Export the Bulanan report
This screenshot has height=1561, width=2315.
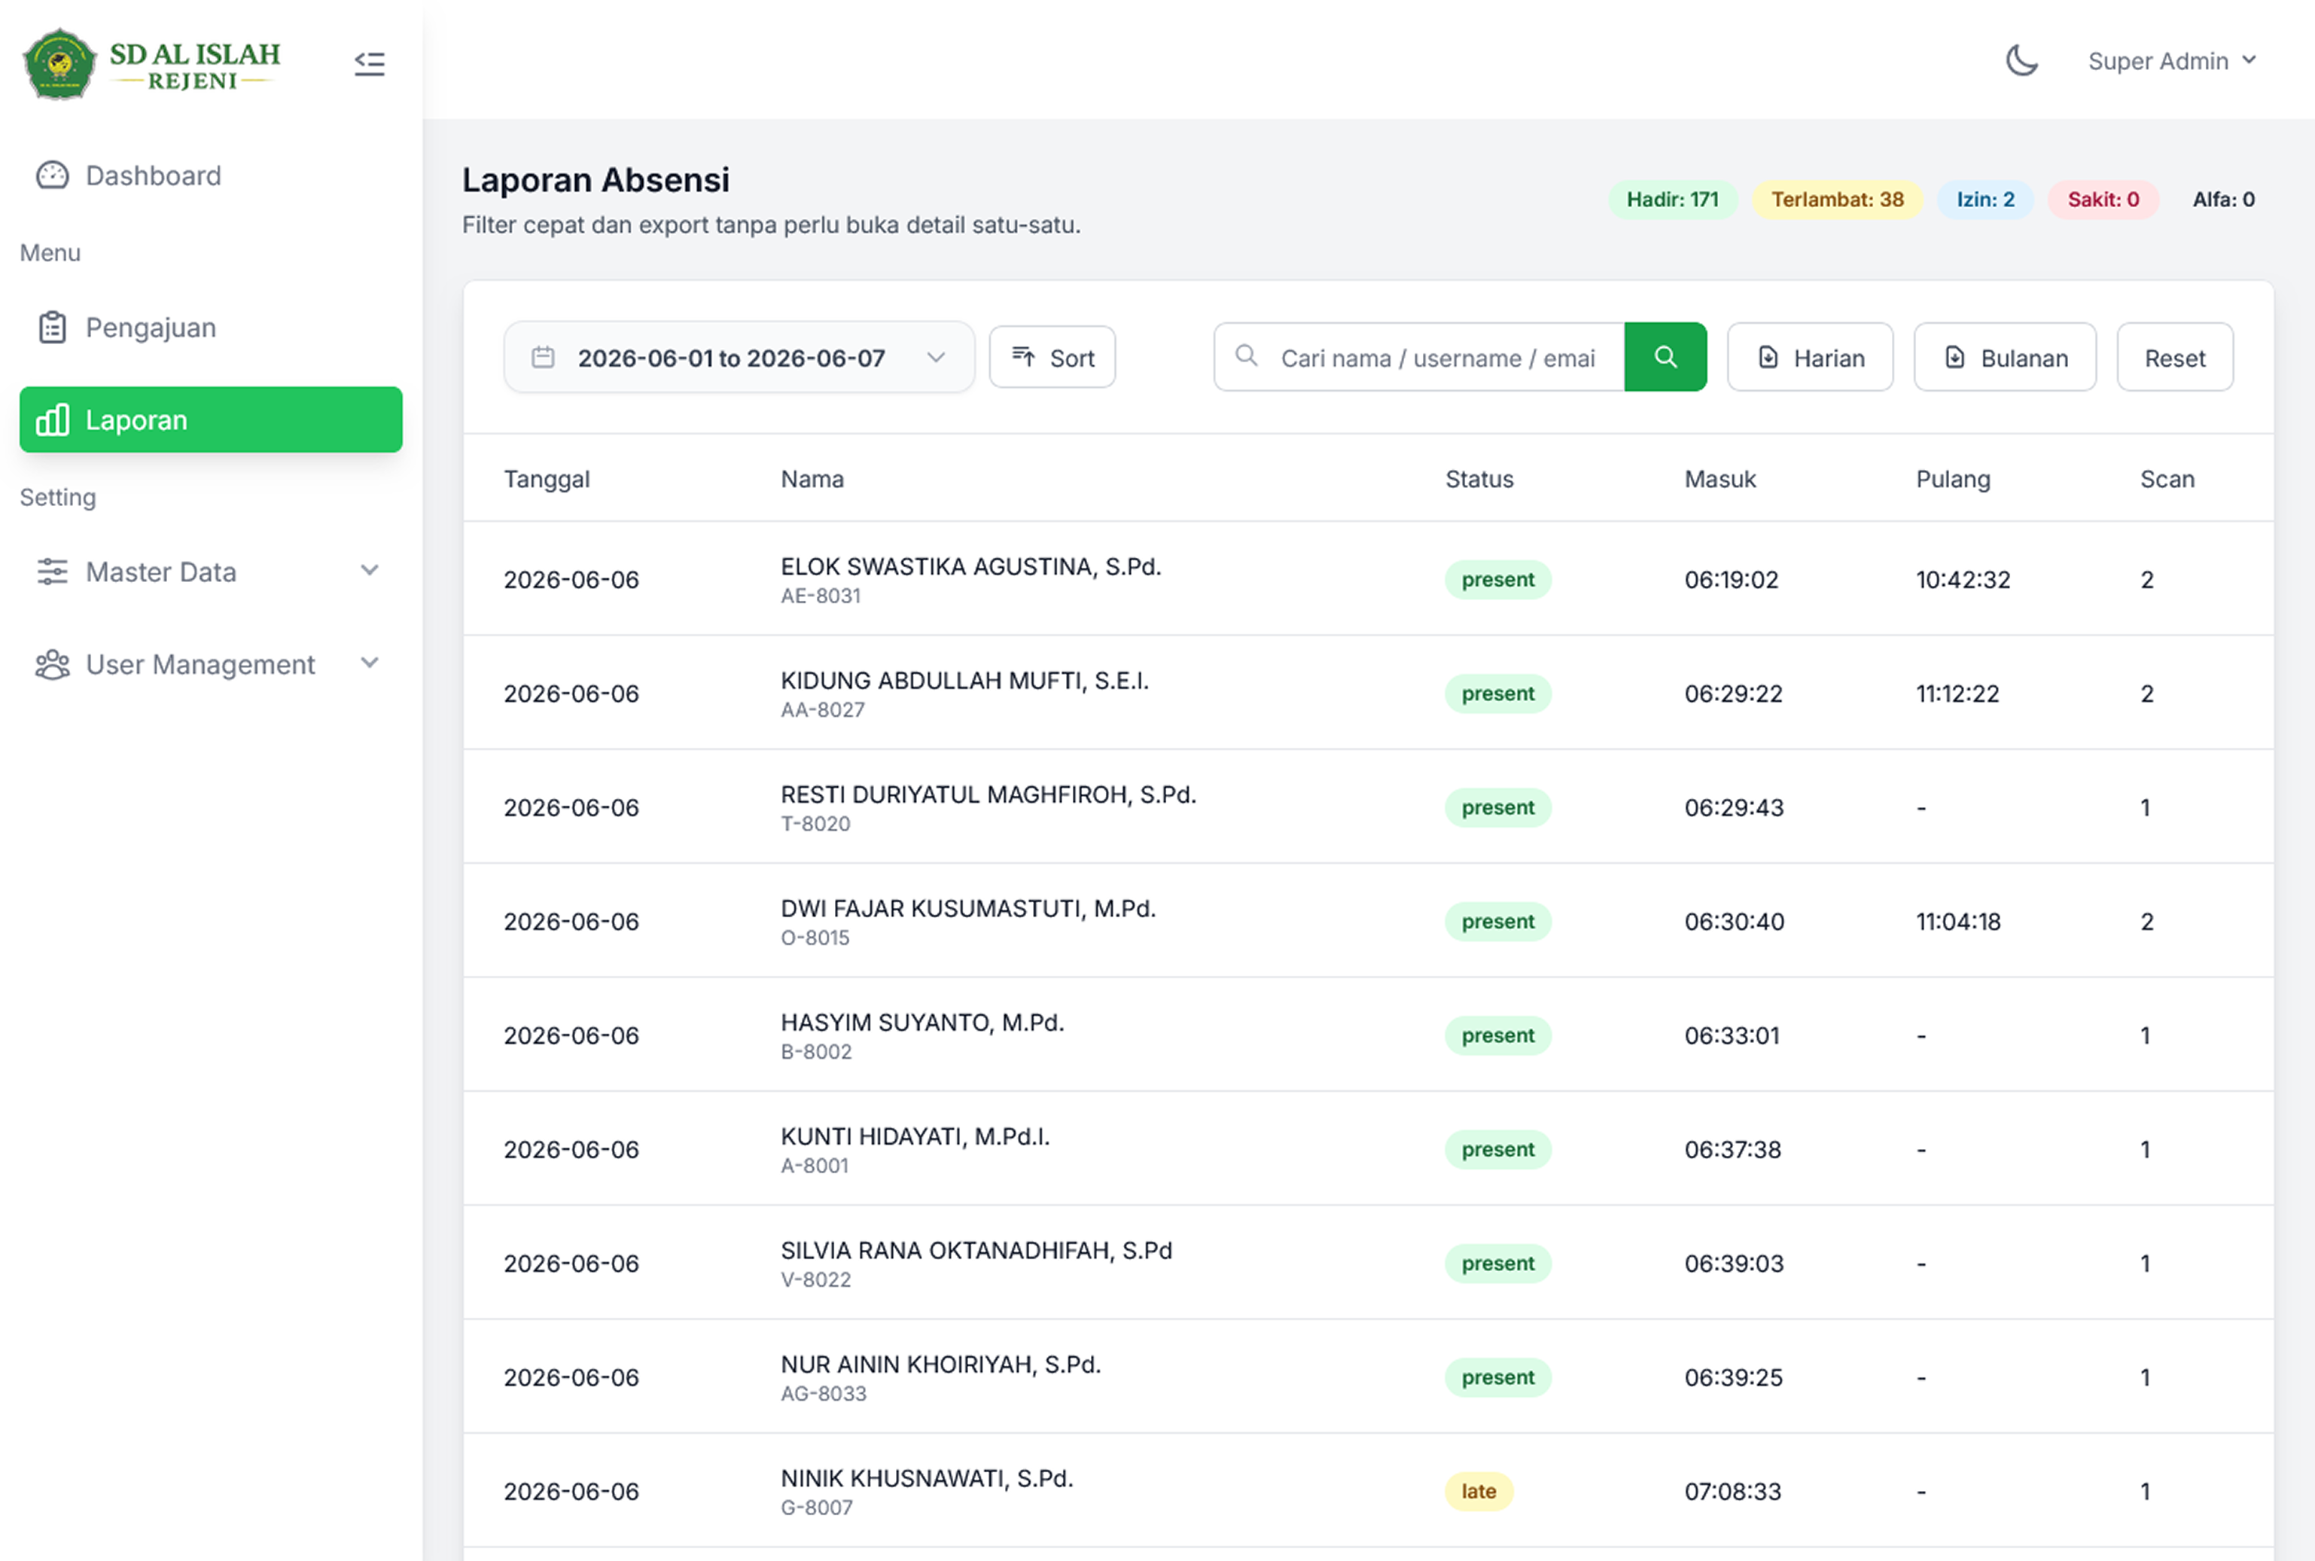tap(2005, 358)
